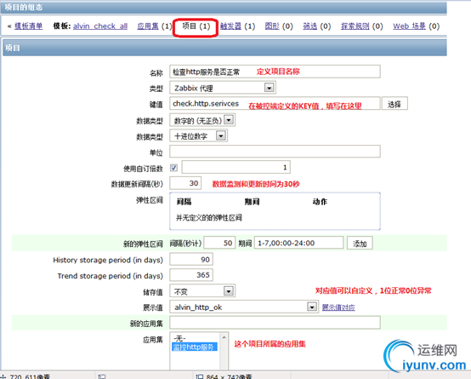The width and height of the screenshot is (471, 379).
Task: Open the 展示值对应 value mapping link
Action: [338, 307]
